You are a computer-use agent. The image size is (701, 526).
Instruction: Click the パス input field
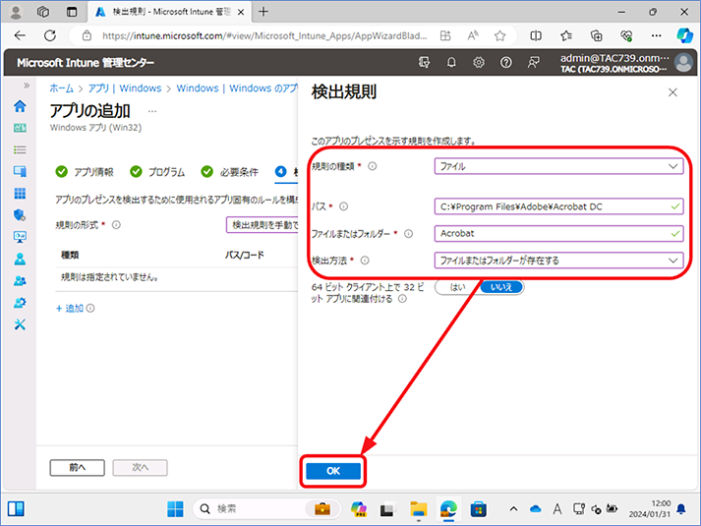click(x=558, y=206)
